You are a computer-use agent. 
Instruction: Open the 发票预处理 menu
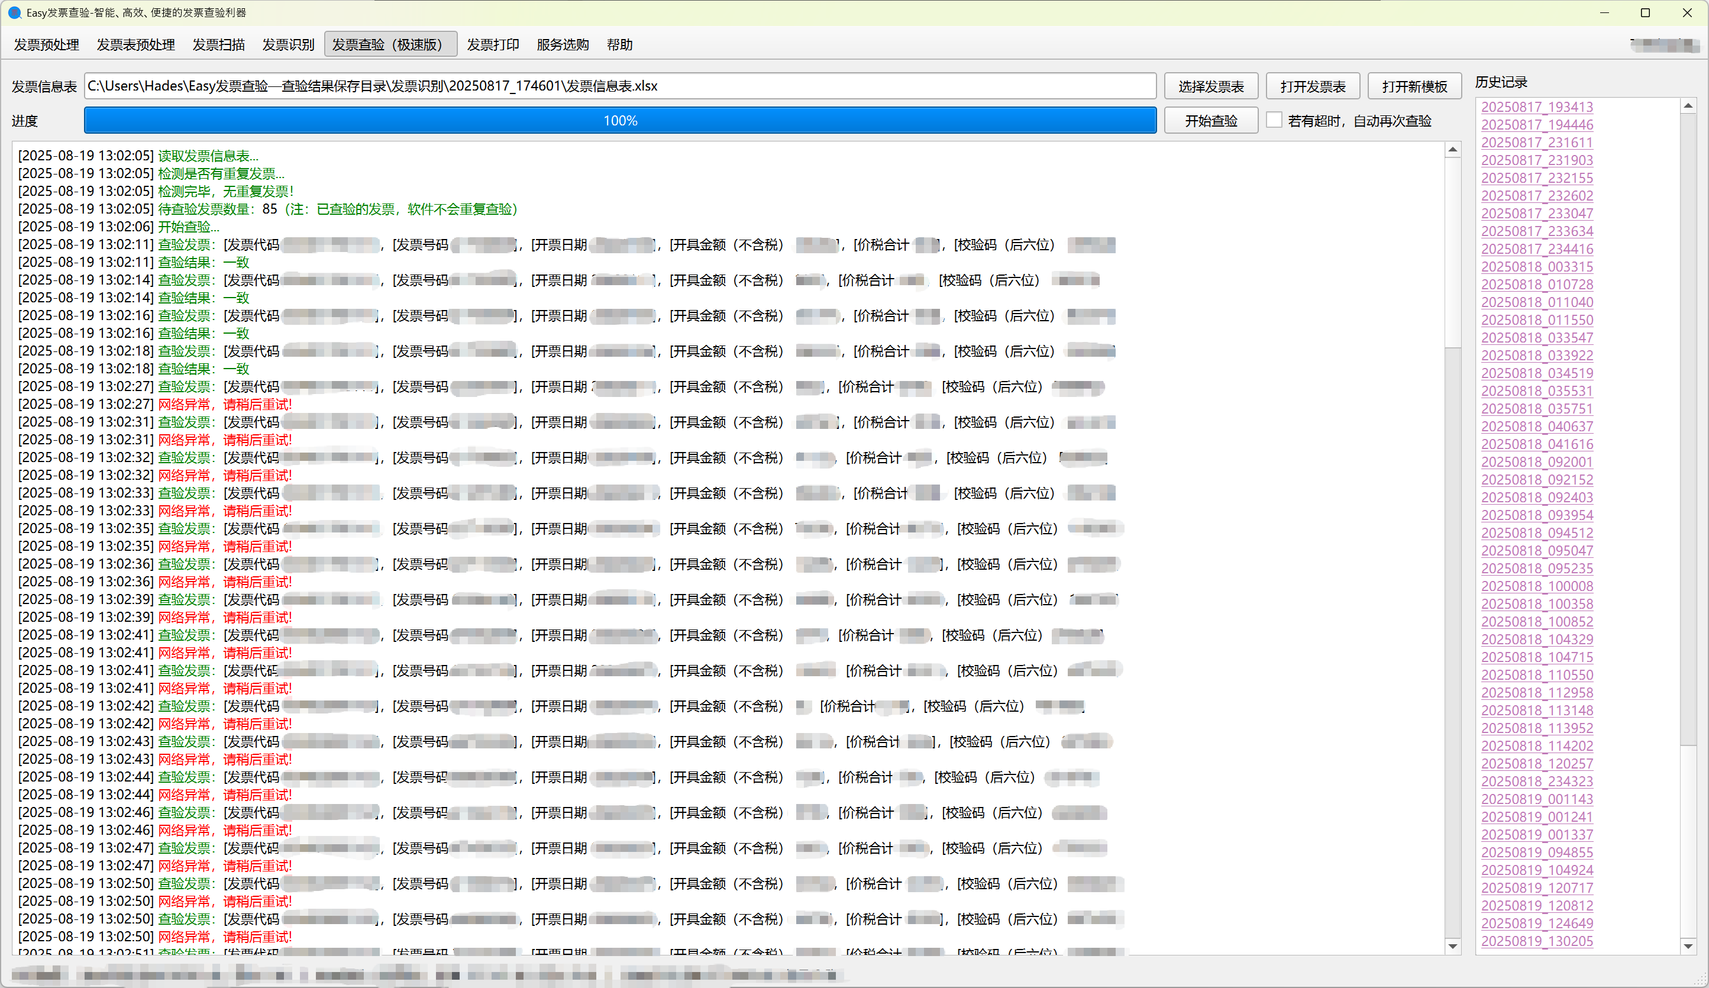click(46, 45)
